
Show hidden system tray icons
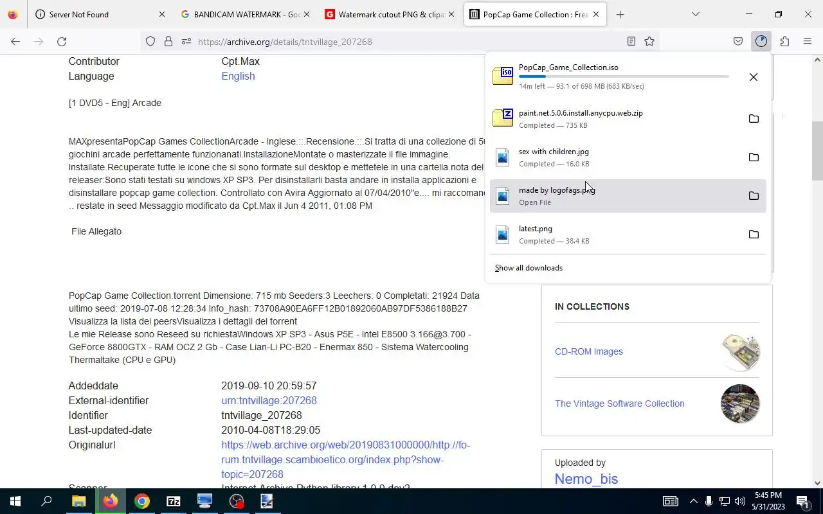pyautogui.click(x=693, y=501)
